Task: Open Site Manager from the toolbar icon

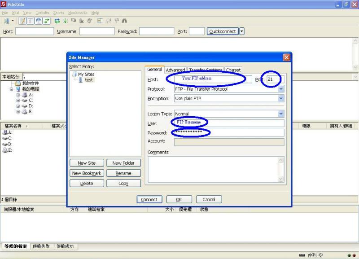Action: coord(7,21)
